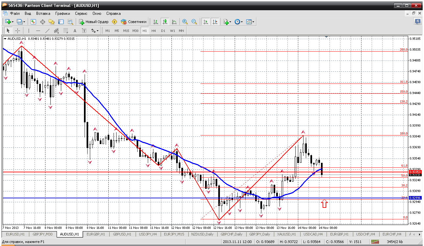Screen dimensions: 424x246
Task: Switch to the NZDUSD,Daily chart tab
Action: (x=203, y=234)
